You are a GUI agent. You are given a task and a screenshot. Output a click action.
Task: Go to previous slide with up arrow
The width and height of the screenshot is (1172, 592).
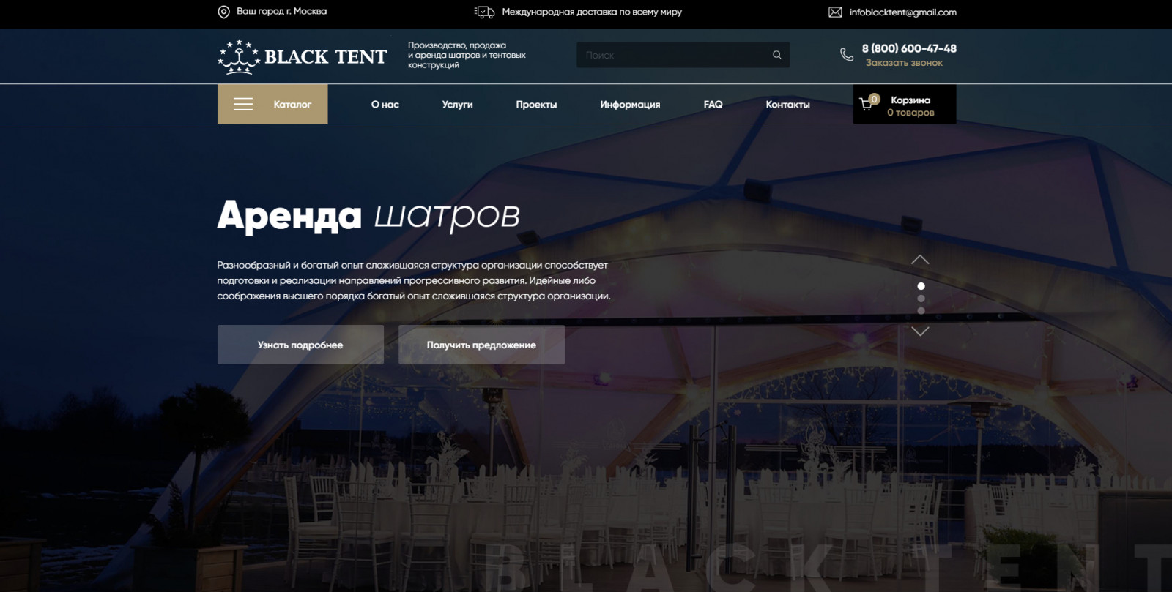[x=920, y=260]
